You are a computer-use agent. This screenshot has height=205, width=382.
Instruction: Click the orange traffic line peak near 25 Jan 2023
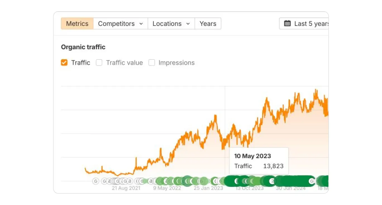coord(216,115)
